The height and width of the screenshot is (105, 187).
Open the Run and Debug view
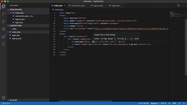coord(4,29)
